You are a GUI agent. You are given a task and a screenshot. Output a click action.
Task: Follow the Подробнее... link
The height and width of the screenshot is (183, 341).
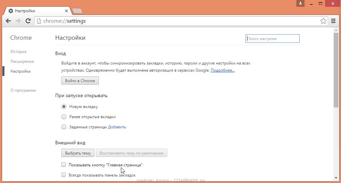click(x=222, y=70)
